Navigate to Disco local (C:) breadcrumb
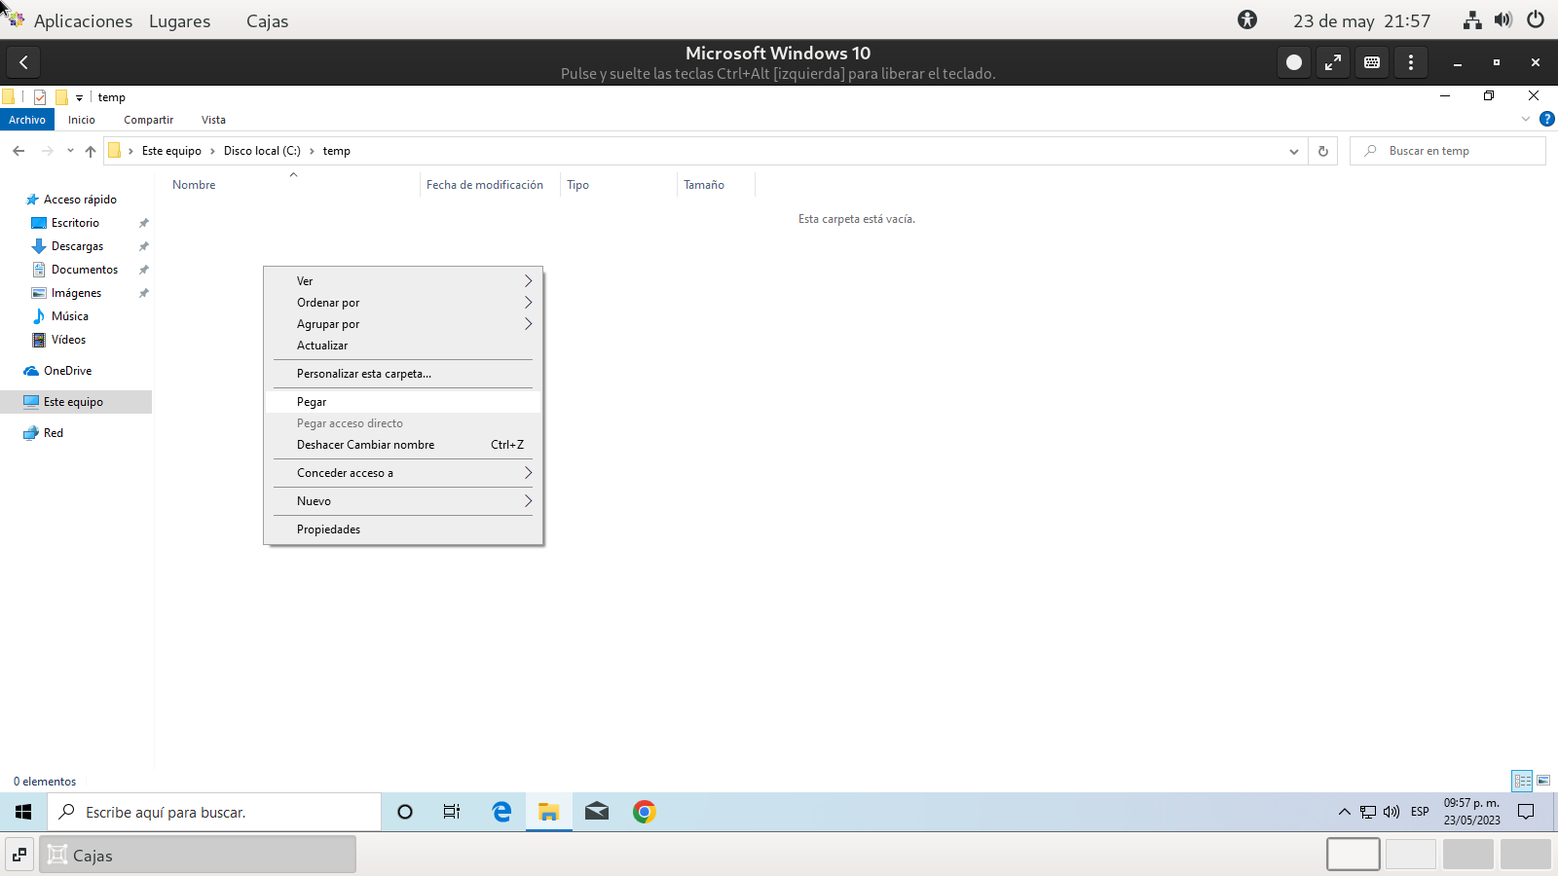Image resolution: width=1558 pixels, height=876 pixels. [262, 151]
